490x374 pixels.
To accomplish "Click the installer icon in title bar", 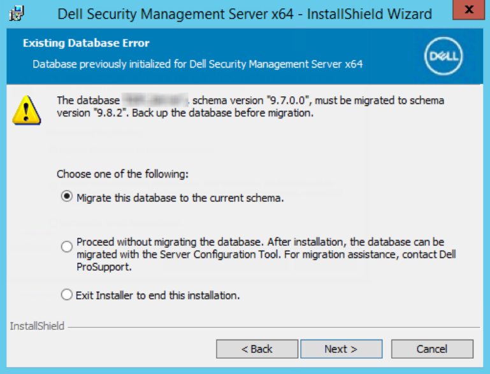I will (17, 13).
